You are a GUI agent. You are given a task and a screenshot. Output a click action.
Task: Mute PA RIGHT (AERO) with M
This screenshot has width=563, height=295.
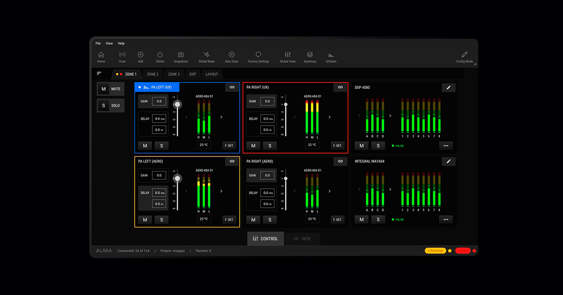coord(253,220)
